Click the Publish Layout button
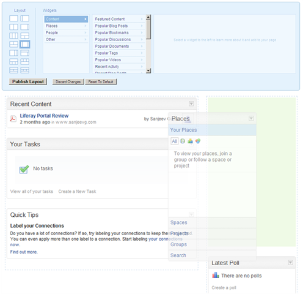The image size is (303, 294). point(28,81)
